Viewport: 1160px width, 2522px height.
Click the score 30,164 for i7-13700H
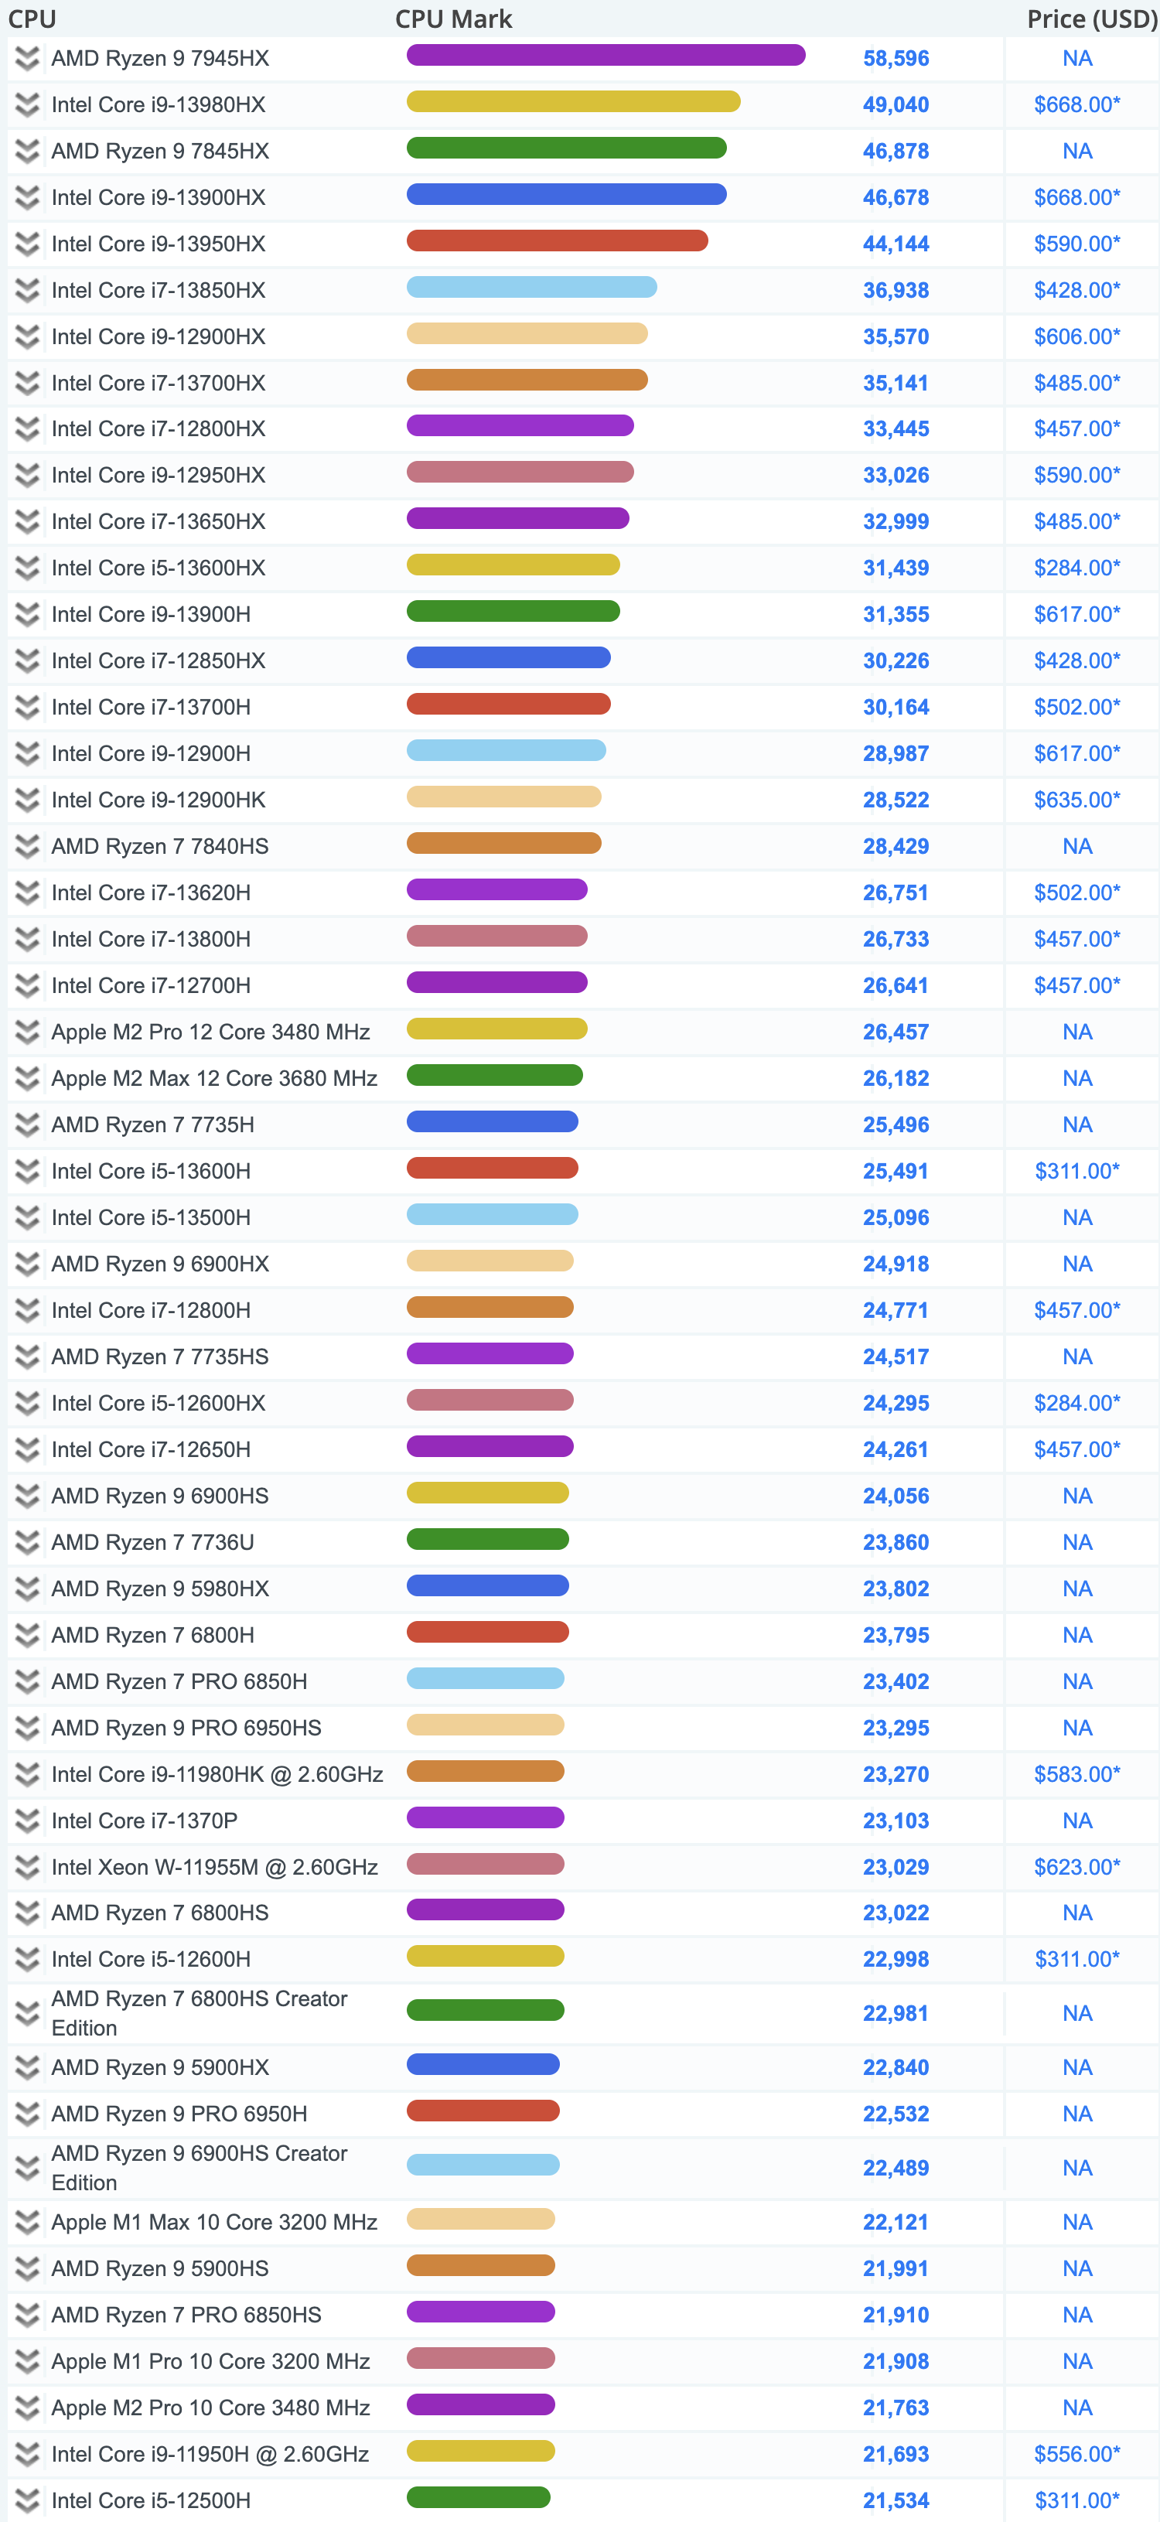896,708
